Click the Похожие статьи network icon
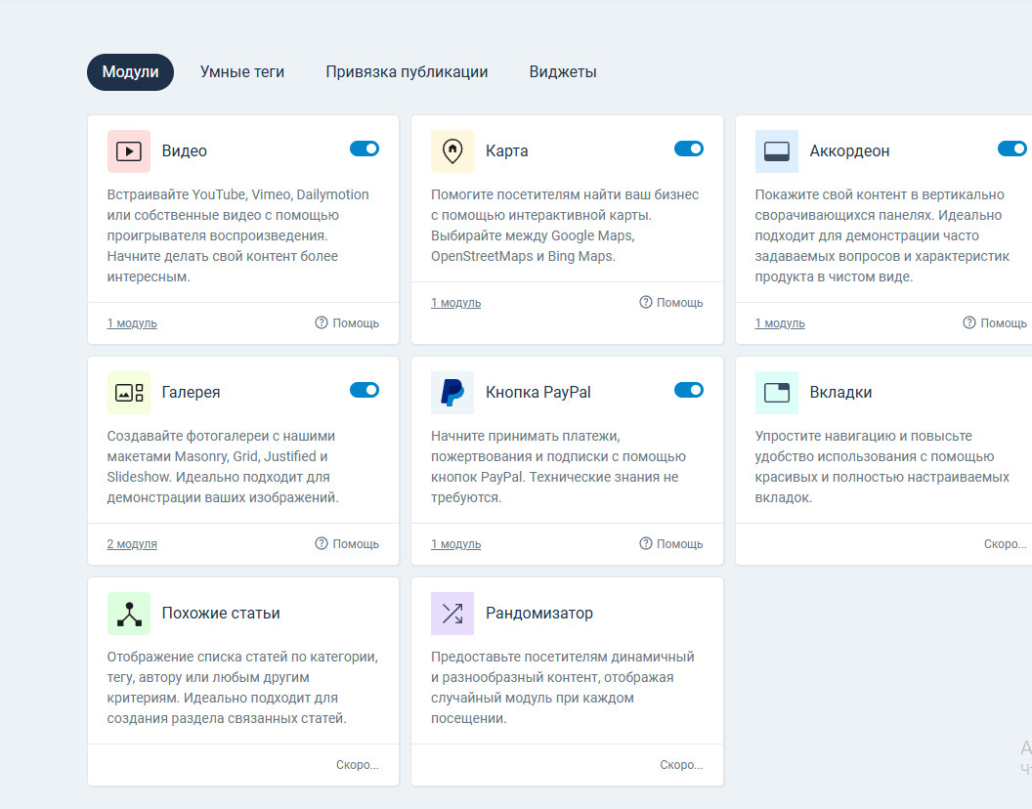1032x809 pixels. click(129, 614)
